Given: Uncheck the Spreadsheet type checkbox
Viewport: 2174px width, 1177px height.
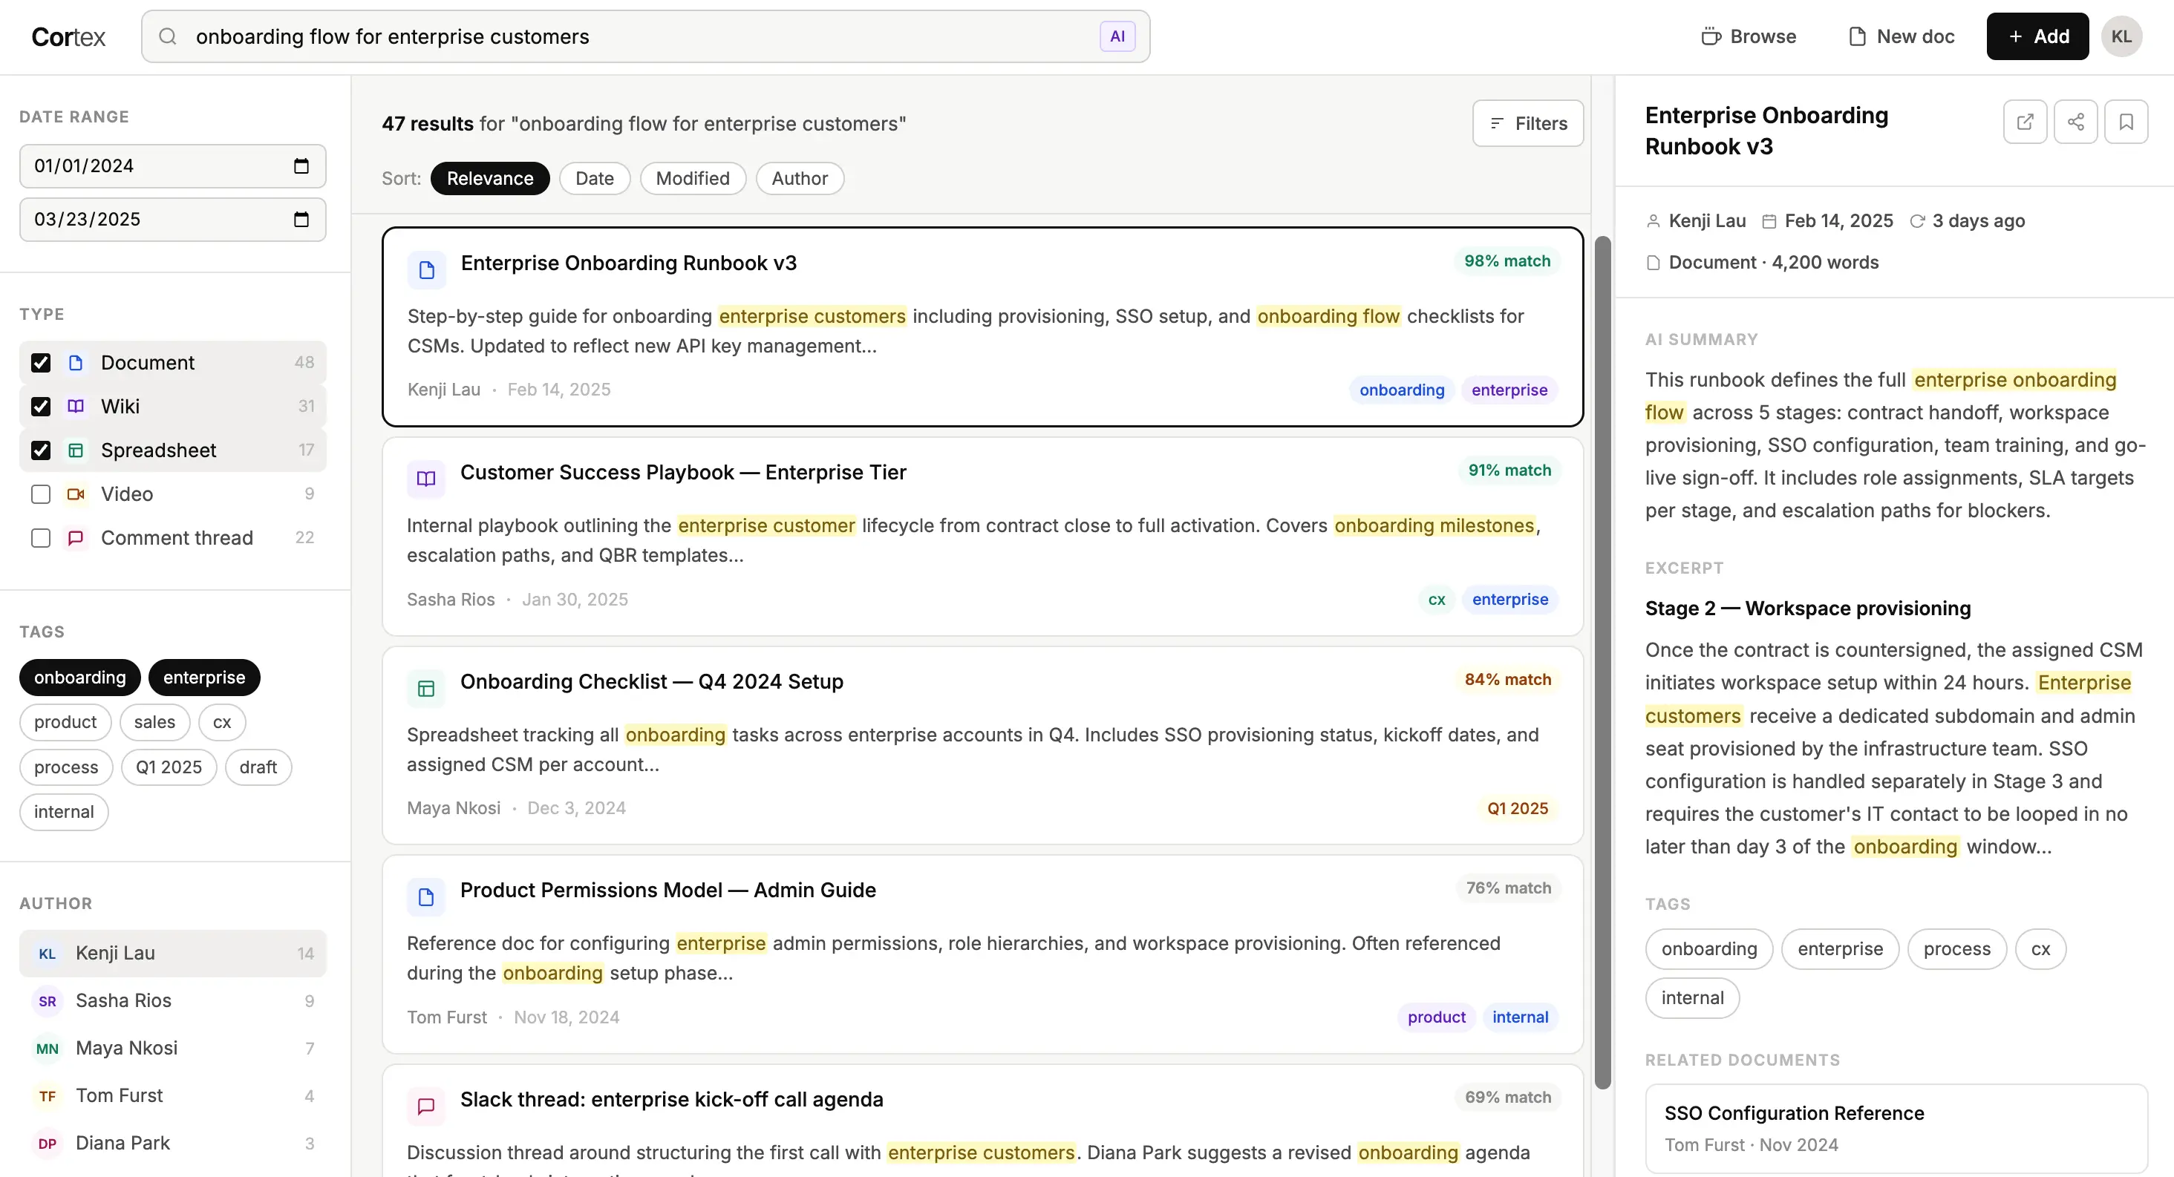Looking at the screenshot, I should 41,450.
